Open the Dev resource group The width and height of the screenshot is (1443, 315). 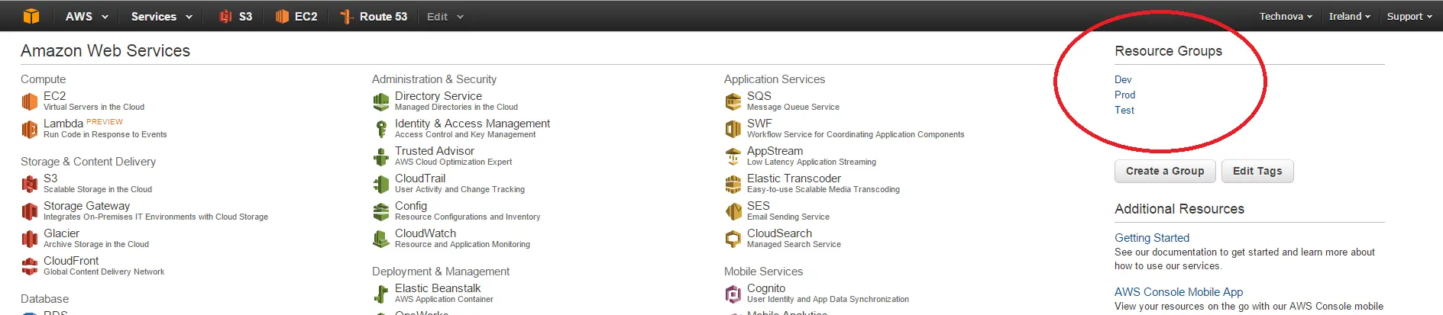coord(1123,79)
